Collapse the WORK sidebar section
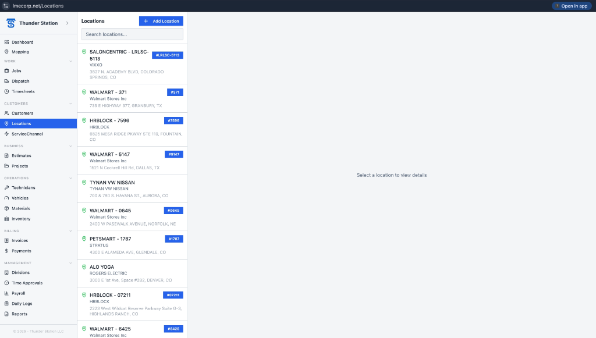The image size is (596, 338). [x=70, y=61]
